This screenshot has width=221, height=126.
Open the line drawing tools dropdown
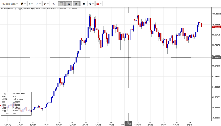coord(38,4)
